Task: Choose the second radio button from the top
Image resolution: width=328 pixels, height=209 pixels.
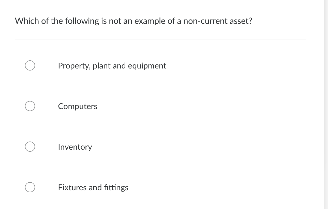Action: 30,106
